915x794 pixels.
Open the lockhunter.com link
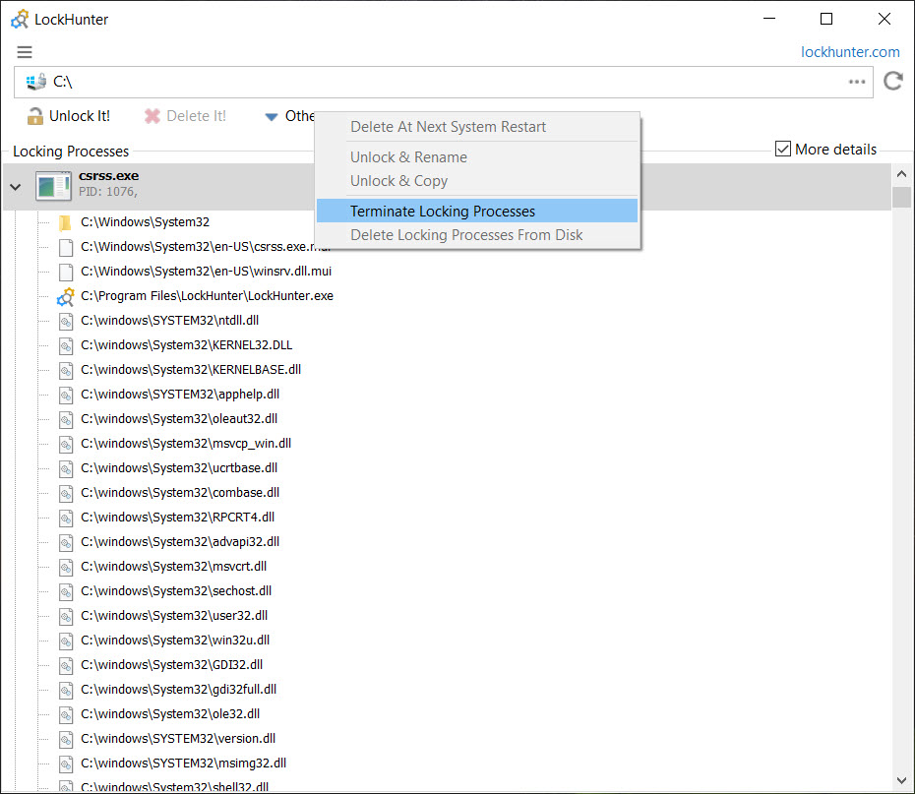(x=850, y=52)
